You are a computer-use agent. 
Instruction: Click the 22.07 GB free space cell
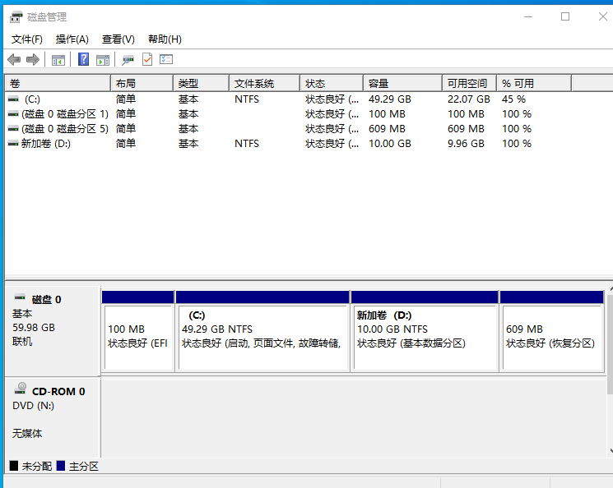[x=469, y=99]
